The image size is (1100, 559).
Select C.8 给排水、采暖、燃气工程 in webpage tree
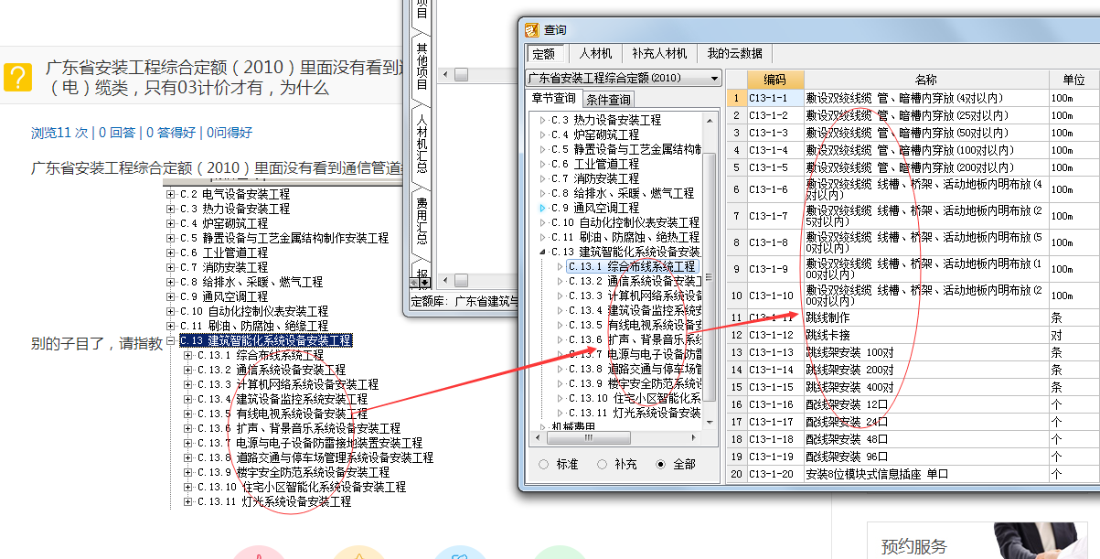251,282
